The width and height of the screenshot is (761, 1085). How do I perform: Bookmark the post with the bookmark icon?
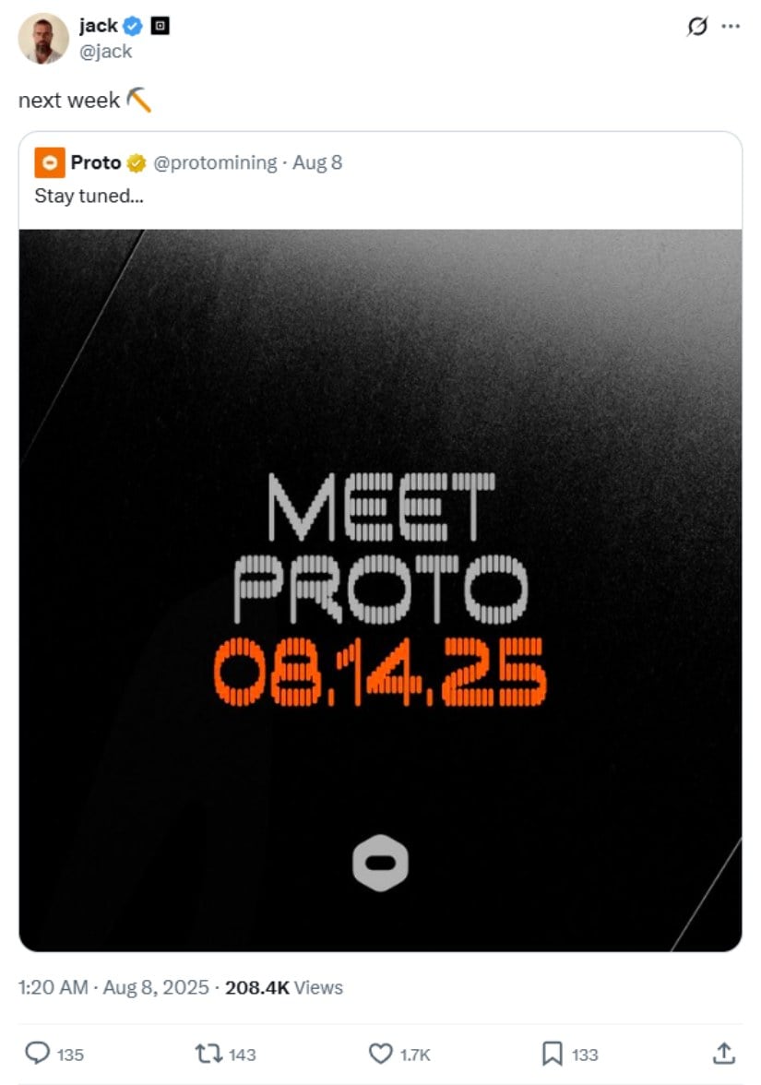point(552,1054)
